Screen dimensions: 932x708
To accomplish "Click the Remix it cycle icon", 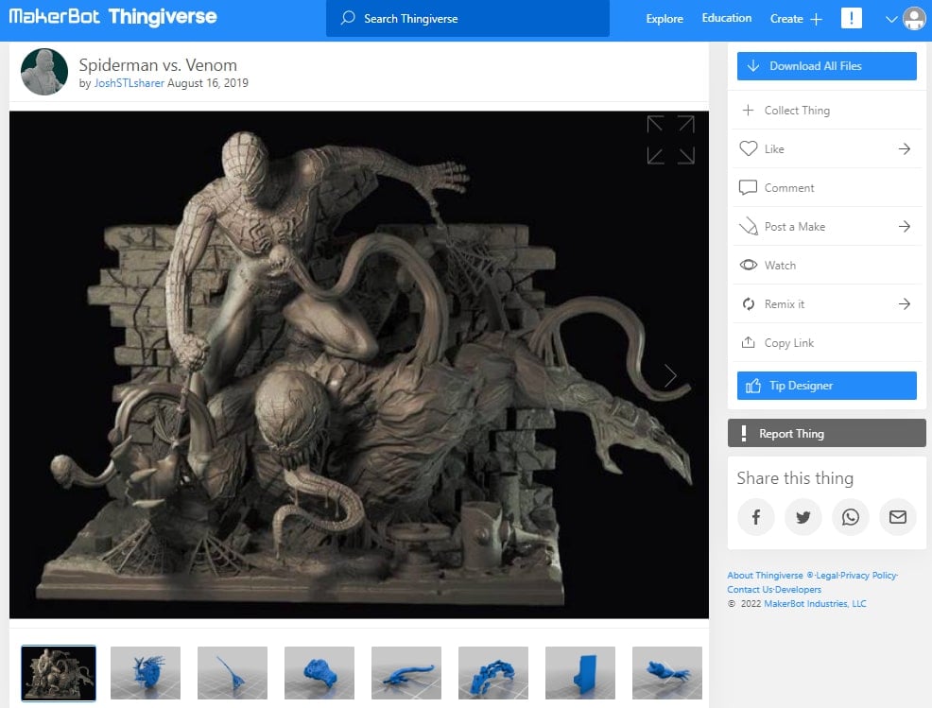I will [x=749, y=303].
